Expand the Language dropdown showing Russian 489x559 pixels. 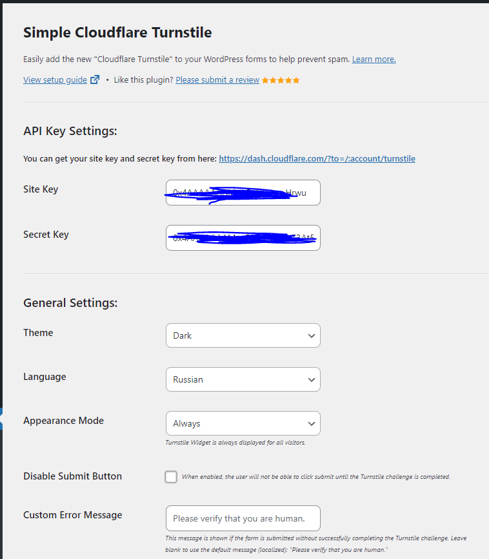click(x=243, y=379)
